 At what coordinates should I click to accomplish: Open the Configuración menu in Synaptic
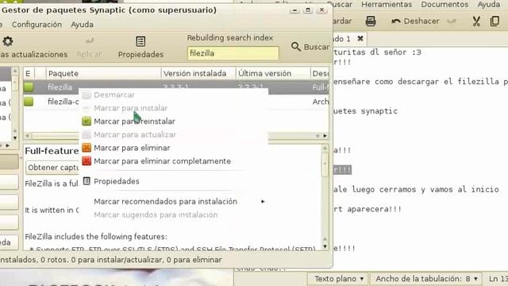pos(37,25)
